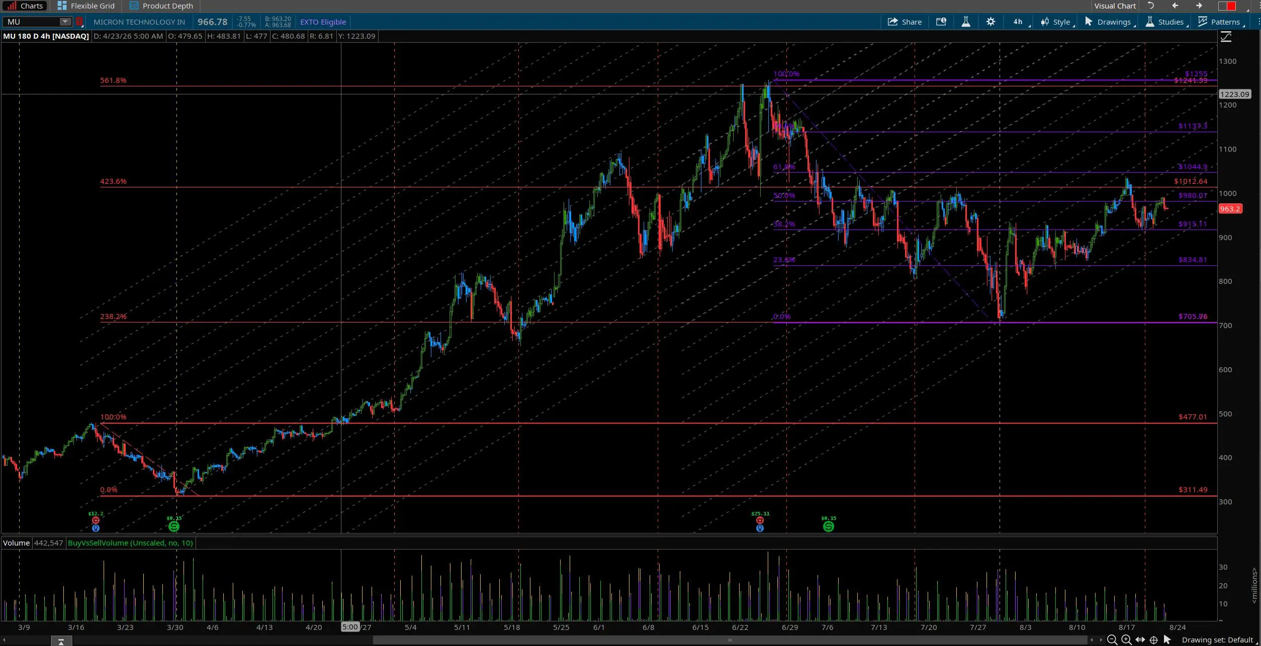
Task: Click the horizontal chart scrollbar thumb
Action: coord(730,640)
